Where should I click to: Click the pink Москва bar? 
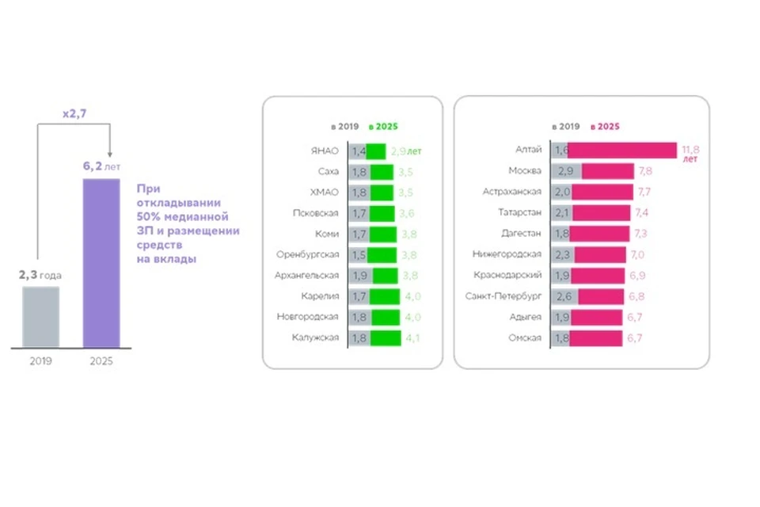607,171
